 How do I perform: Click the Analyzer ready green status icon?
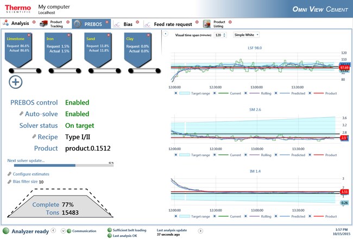coord(6,231)
